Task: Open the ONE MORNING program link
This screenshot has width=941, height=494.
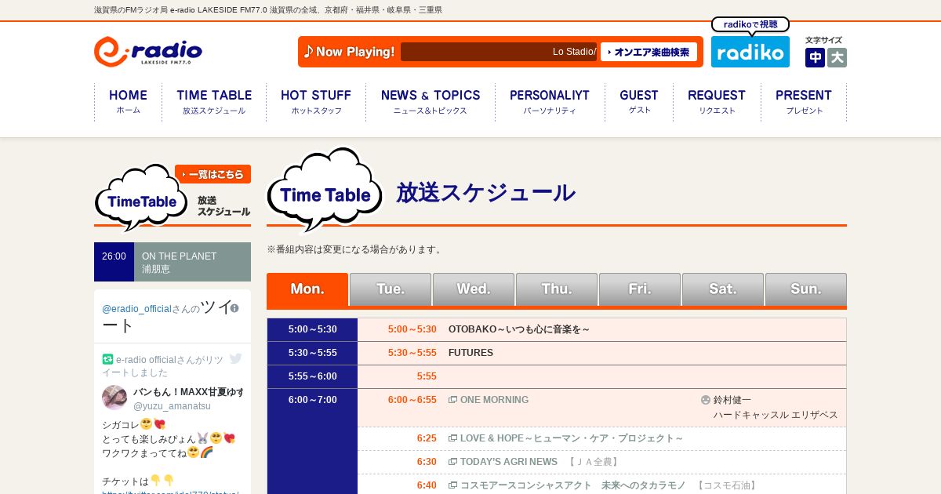Action: coord(494,400)
